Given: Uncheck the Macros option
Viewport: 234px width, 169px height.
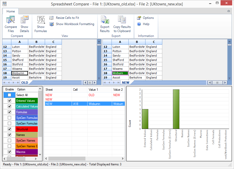Looking at the screenshot, I should point(10,152).
